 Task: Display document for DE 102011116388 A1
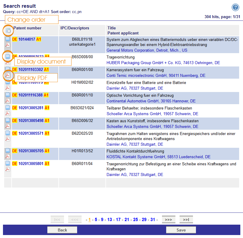point(8,95)
